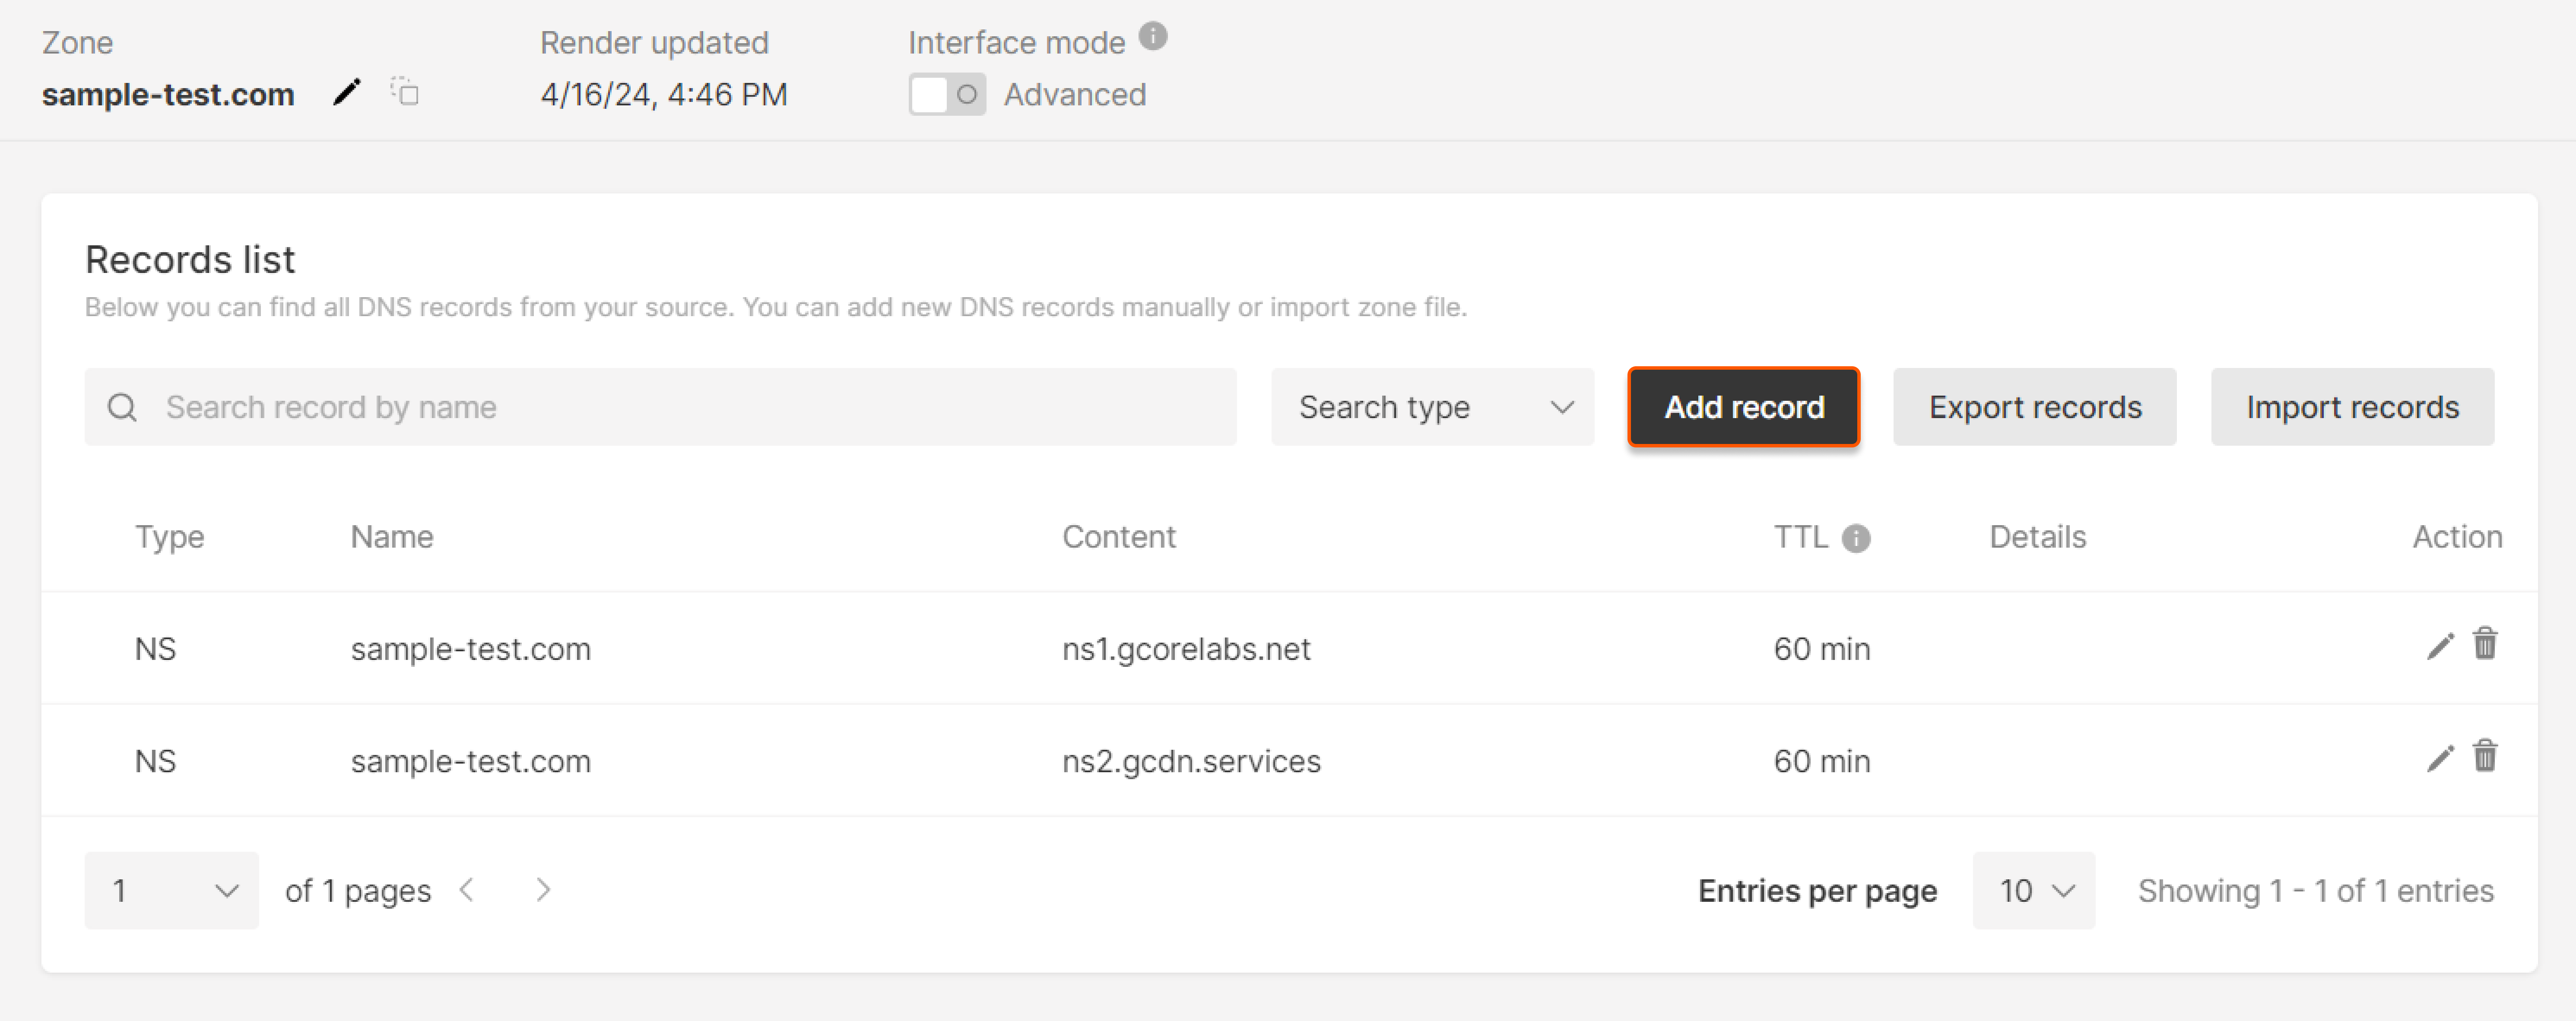
Task: Click the Interface mode info icon
Action: click(1153, 37)
